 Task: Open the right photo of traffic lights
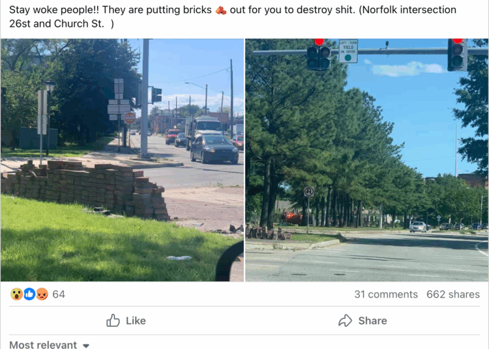366,160
